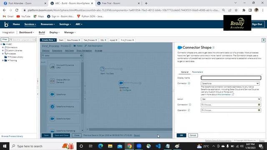The height and width of the screenshot is (150, 267).
Task: Open the Create New dropdown
Action: coord(48,40)
